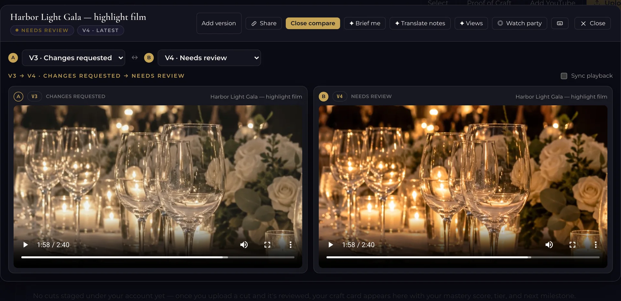Open more options on the V3 video
Image resolution: width=621 pixels, height=301 pixels.
click(290, 245)
